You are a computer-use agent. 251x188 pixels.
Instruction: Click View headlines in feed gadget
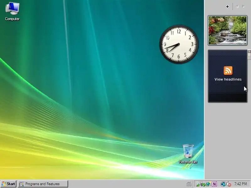pyautogui.click(x=228, y=79)
